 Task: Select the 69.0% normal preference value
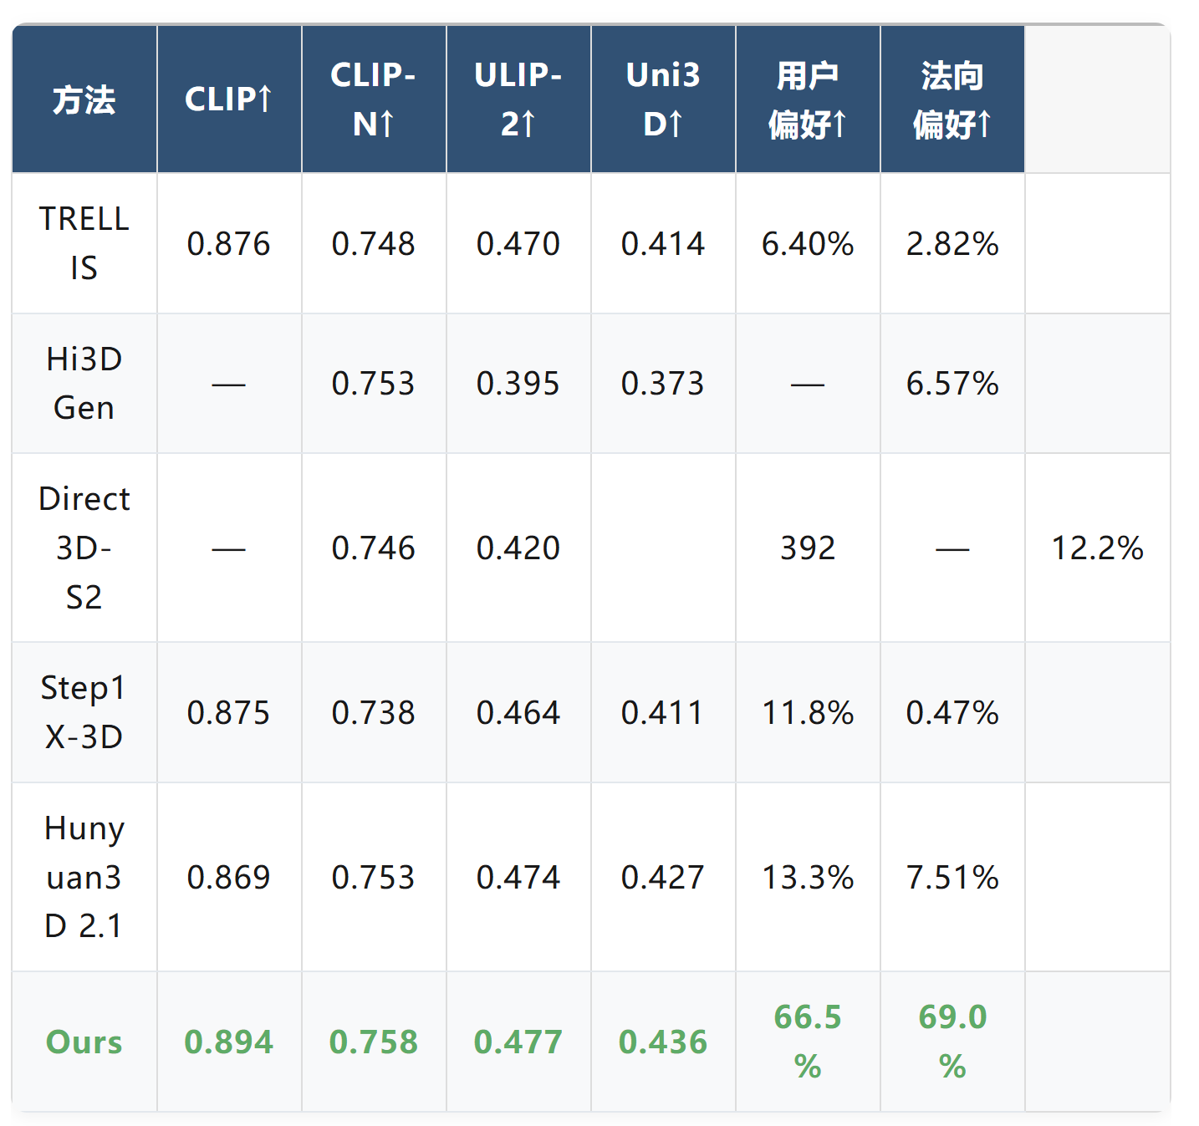[952, 1042]
